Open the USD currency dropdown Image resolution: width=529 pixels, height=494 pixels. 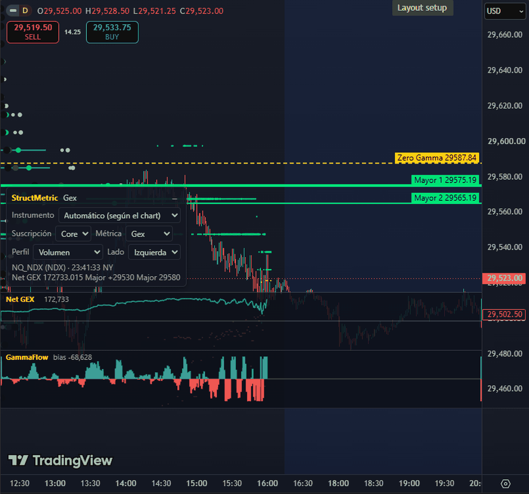point(505,11)
